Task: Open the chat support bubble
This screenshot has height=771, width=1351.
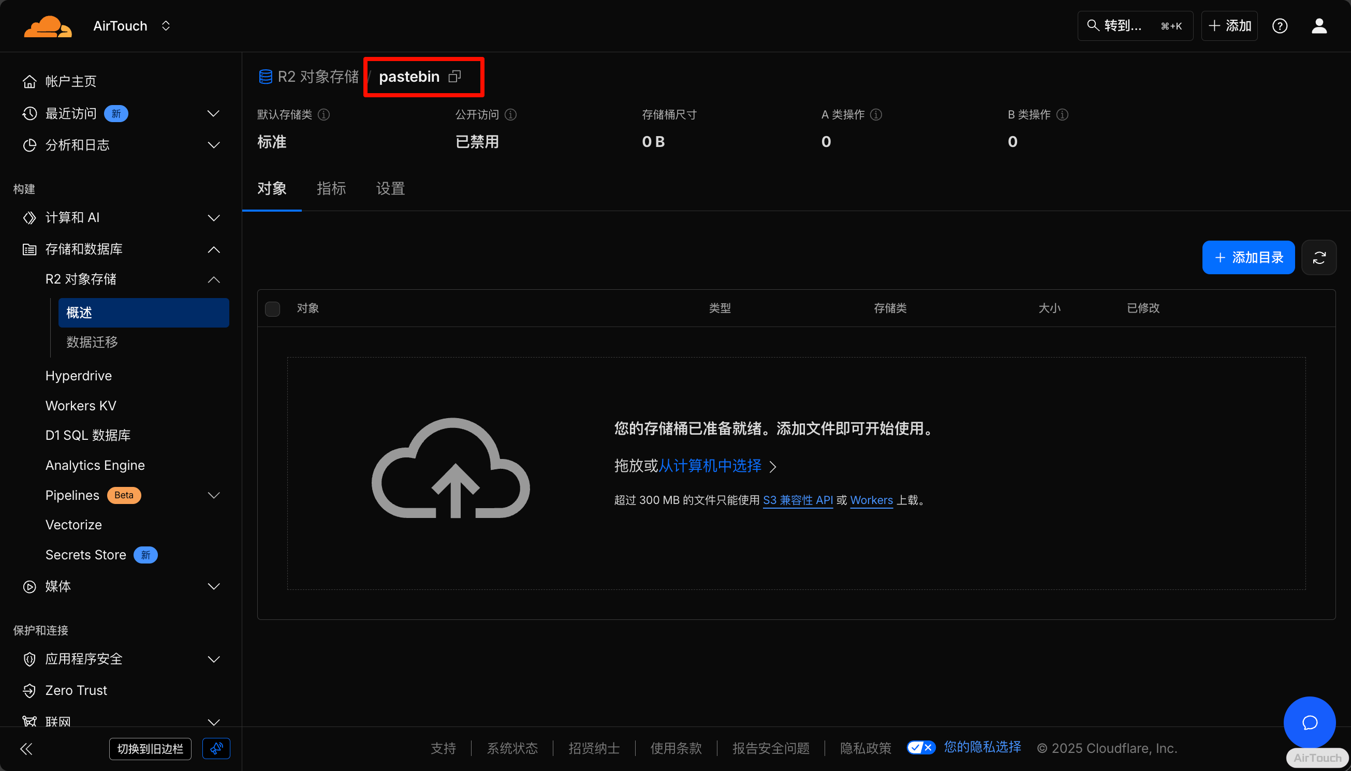Action: coord(1309,722)
